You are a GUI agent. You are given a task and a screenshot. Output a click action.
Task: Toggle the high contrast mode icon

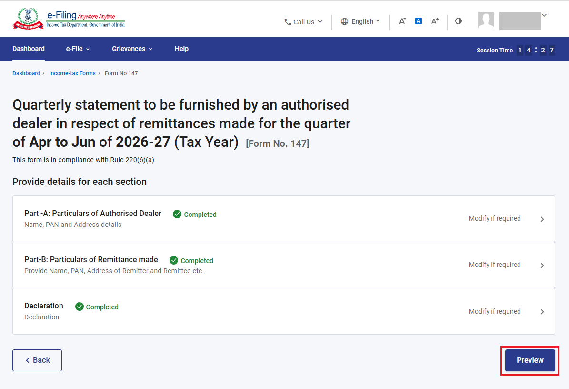point(459,21)
